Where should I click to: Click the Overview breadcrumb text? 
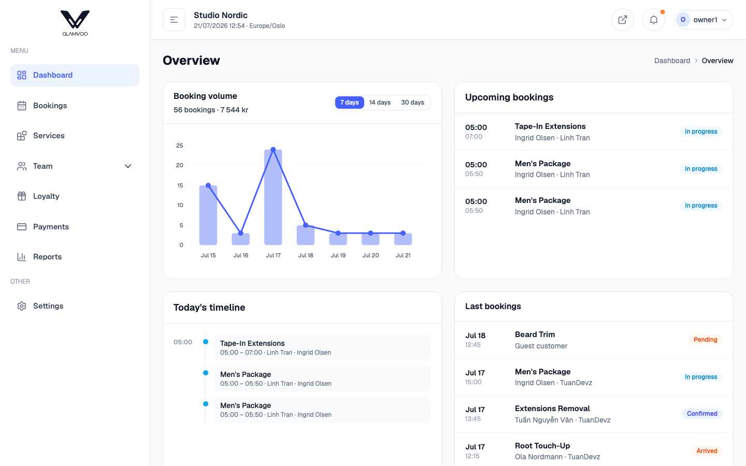pos(718,61)
